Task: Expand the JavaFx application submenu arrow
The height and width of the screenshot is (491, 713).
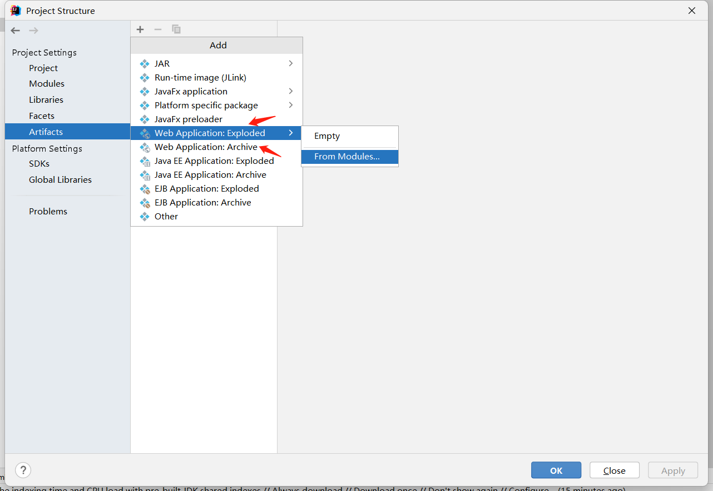Action: point(291,91)
